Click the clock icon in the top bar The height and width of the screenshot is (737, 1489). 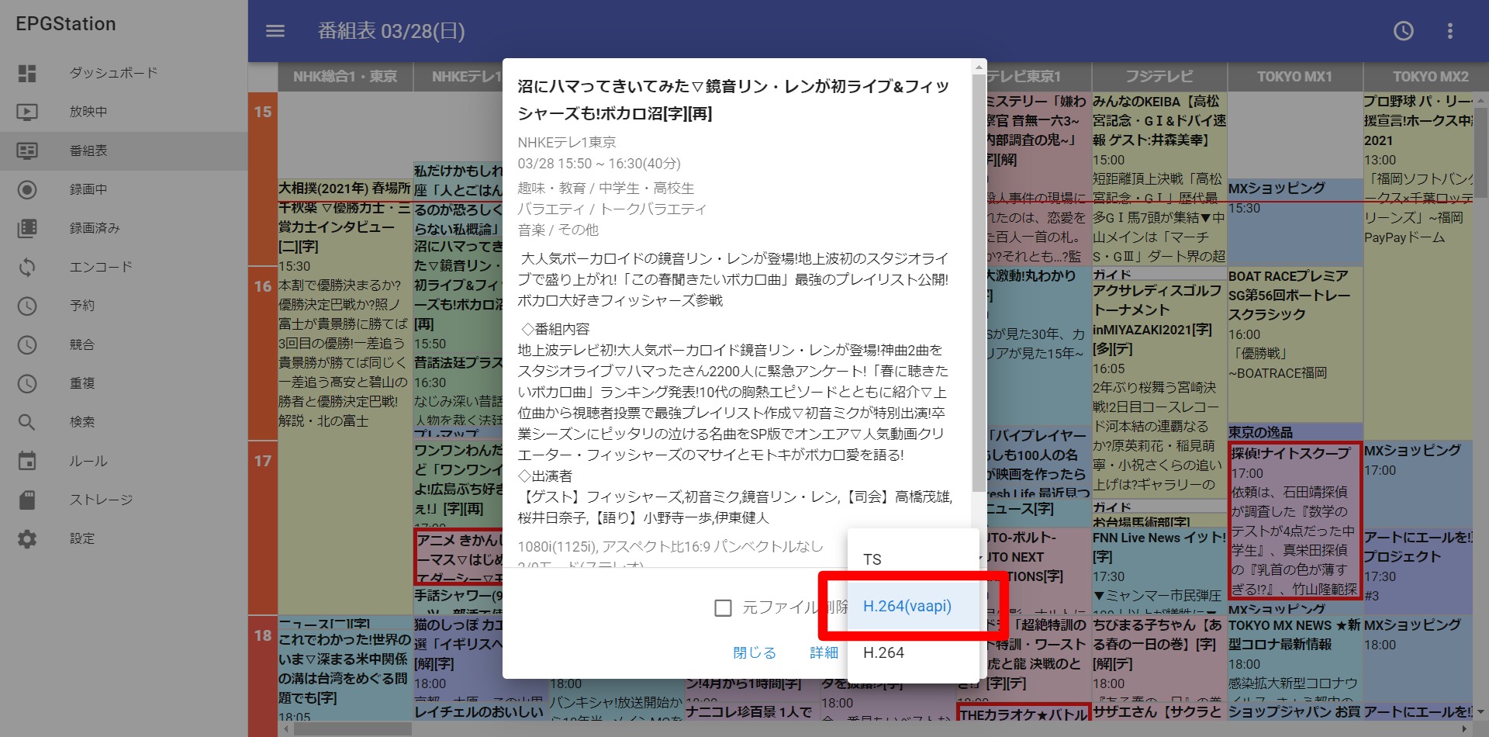[x=1403, y=31]
